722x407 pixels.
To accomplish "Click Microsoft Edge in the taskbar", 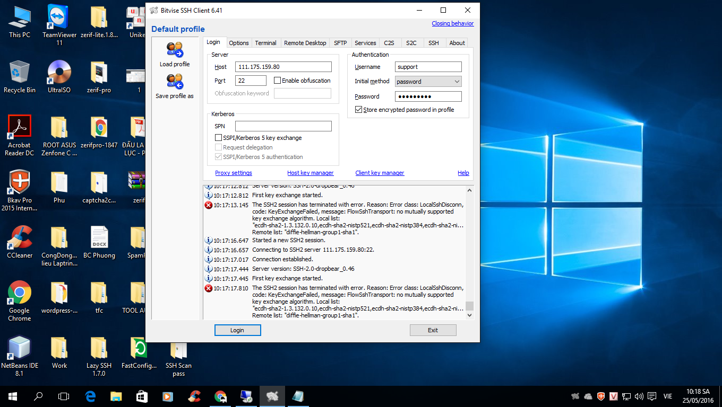I will coord(90,396).
